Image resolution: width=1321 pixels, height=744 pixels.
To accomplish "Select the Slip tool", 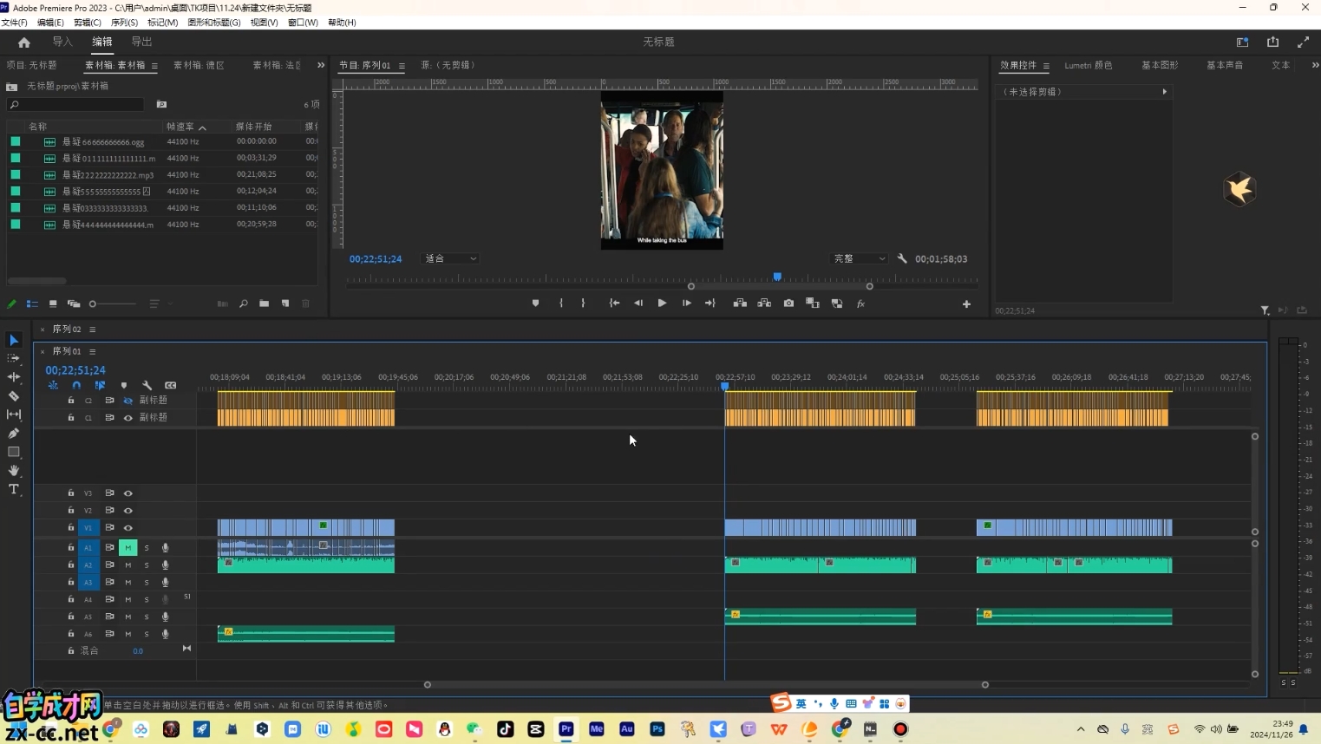I will 14,414.
